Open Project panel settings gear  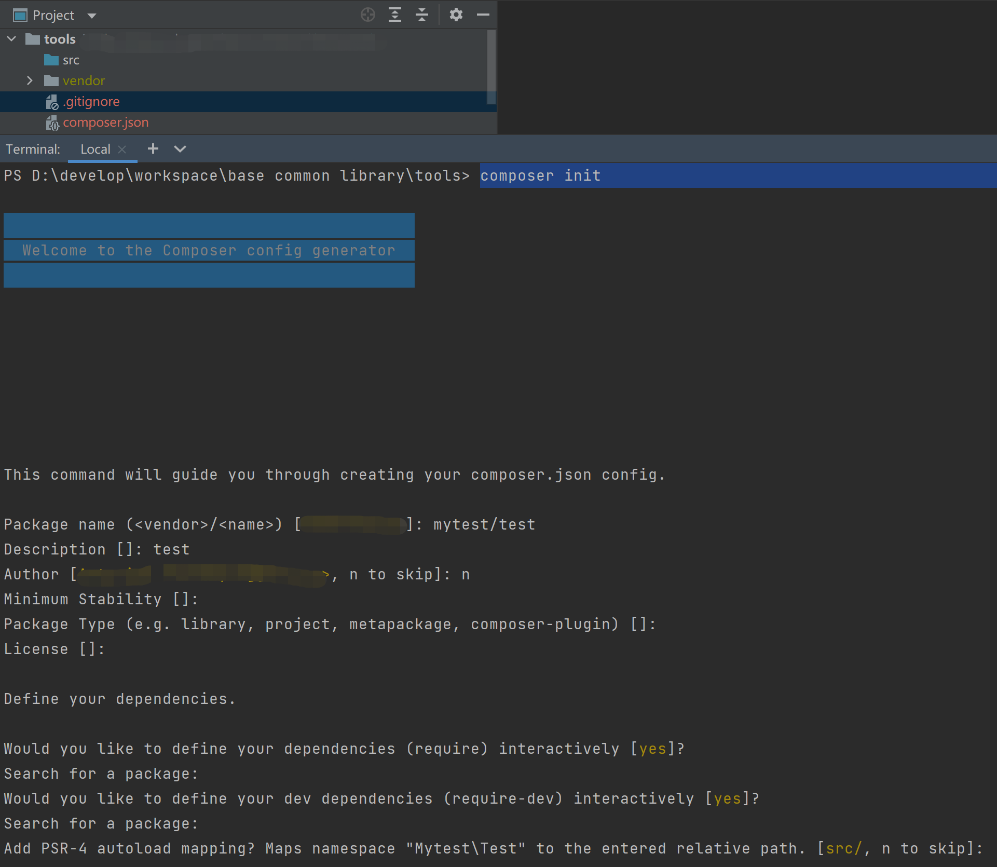click(456, 15)
